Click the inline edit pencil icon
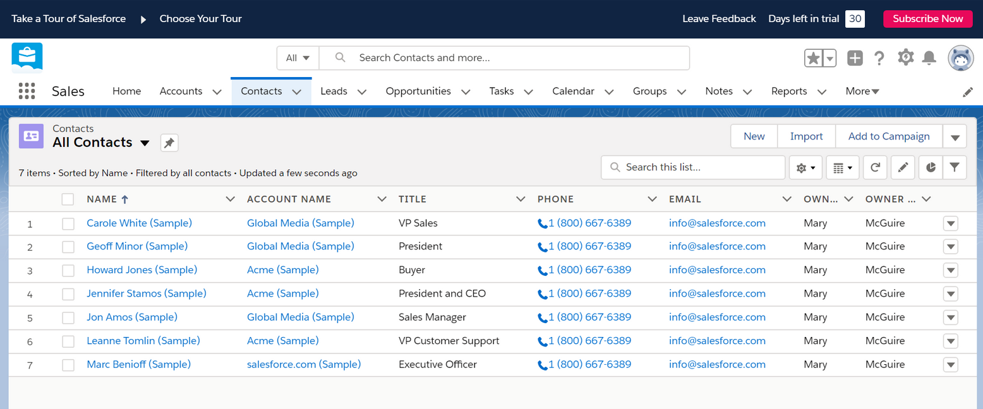The height and width of the screenshot is (409, 983). 903,167
